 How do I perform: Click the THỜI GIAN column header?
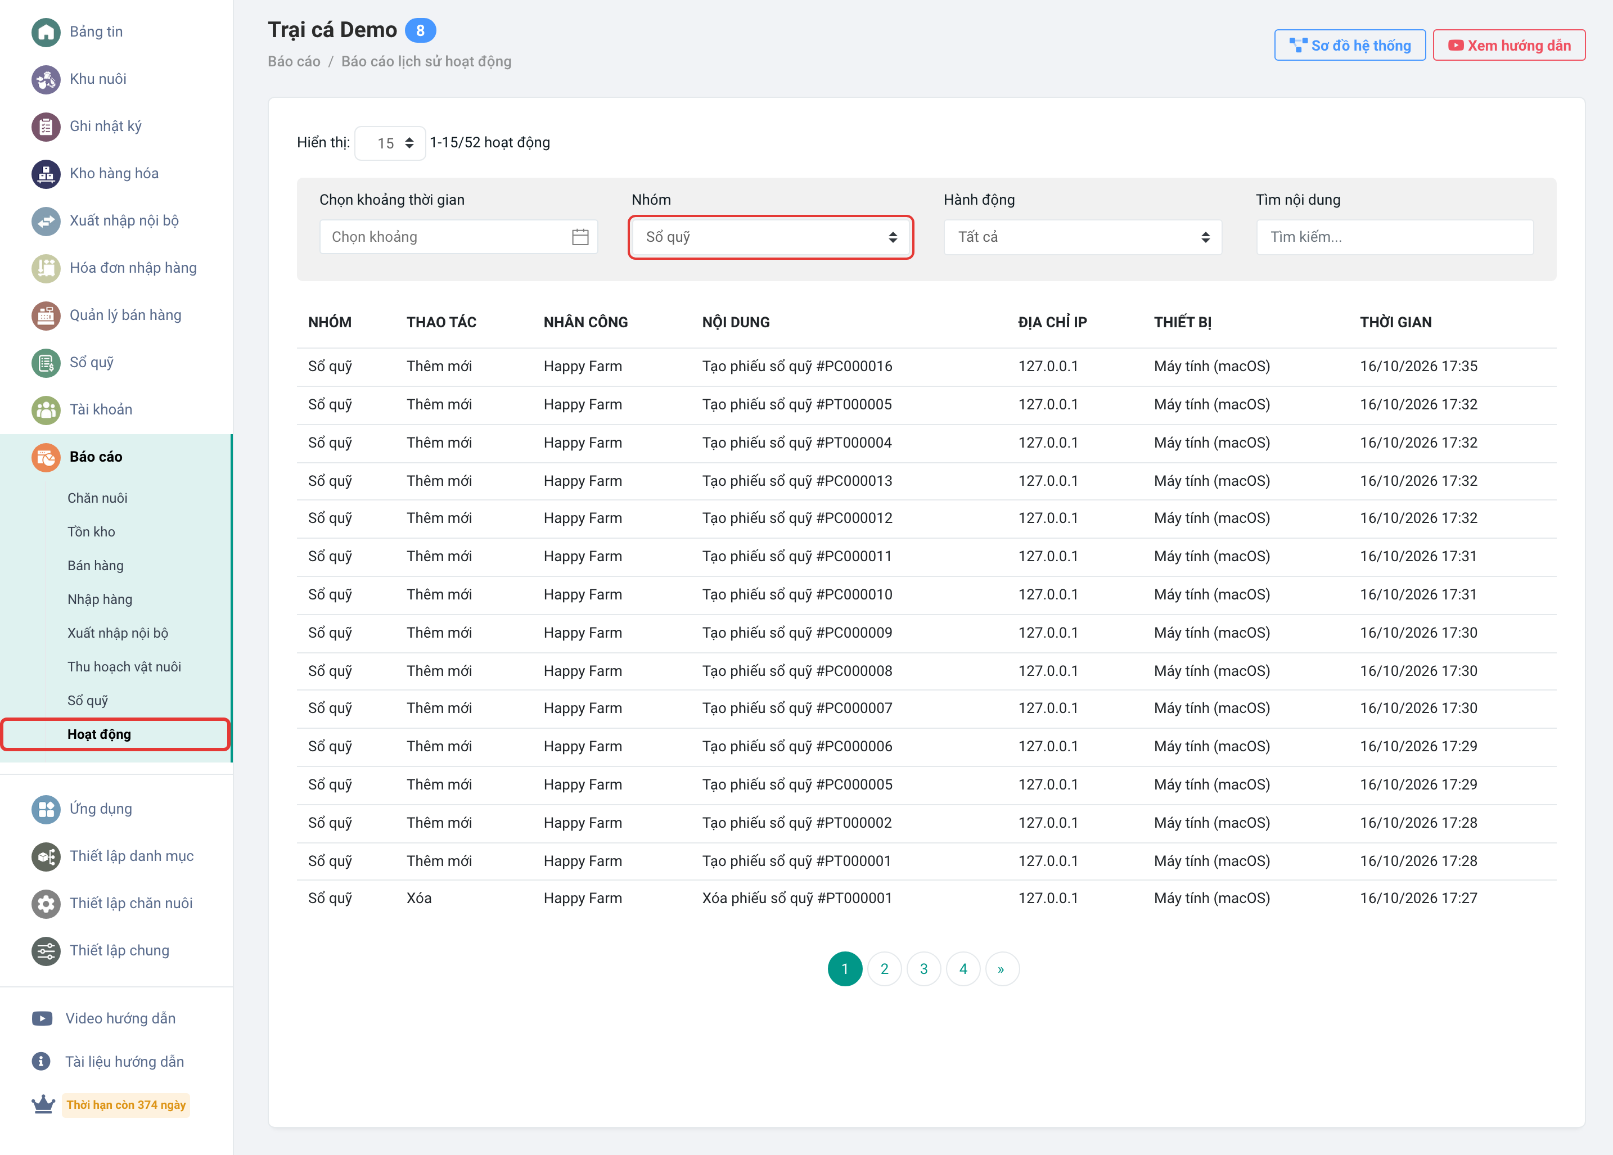1395,323
